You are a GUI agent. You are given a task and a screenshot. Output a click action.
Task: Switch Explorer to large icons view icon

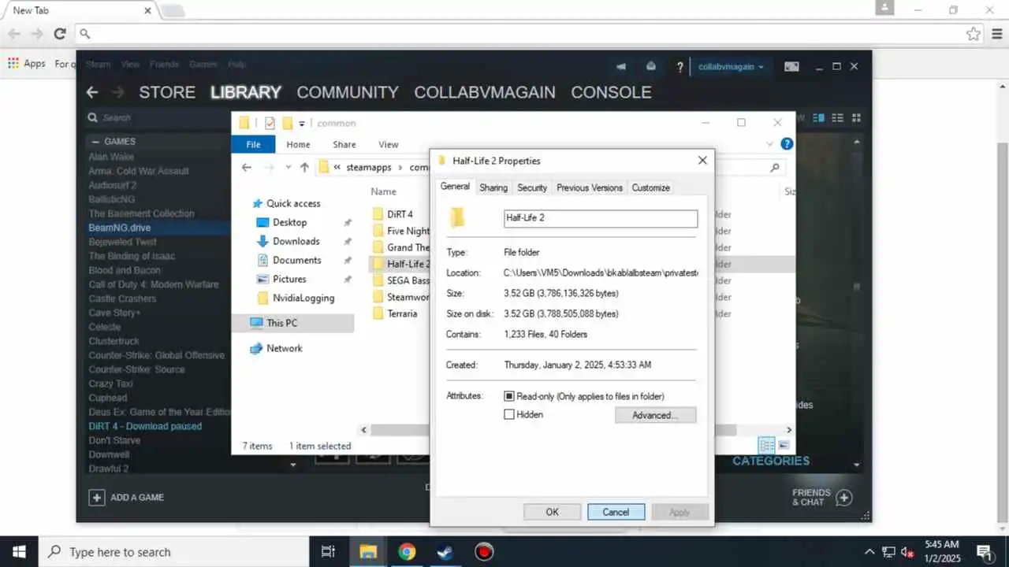click(783, 446)
